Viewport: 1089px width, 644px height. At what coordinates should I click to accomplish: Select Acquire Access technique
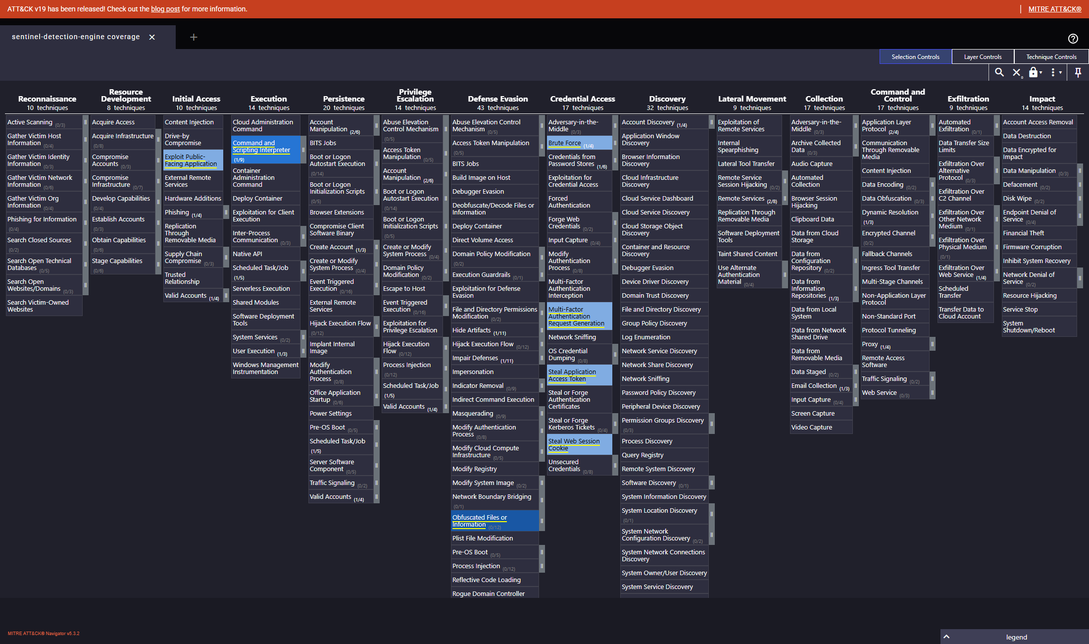[x=123, y=122]
